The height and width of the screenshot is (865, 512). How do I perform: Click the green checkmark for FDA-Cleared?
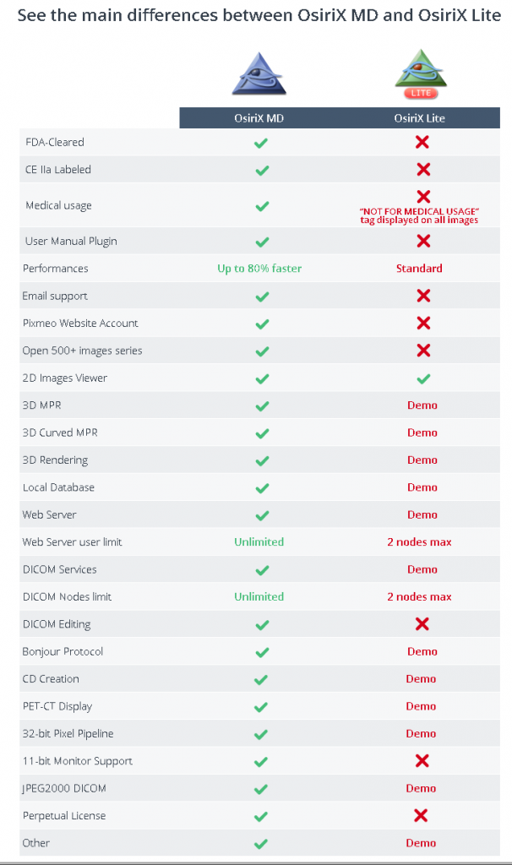(x=261, y=143)
